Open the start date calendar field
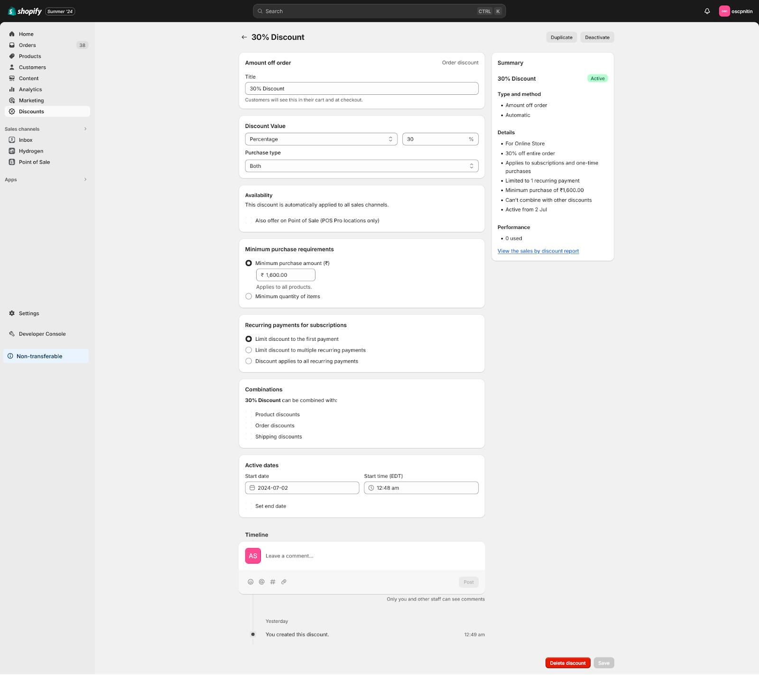This screenshot has height=675, width=759. [302, 488]
